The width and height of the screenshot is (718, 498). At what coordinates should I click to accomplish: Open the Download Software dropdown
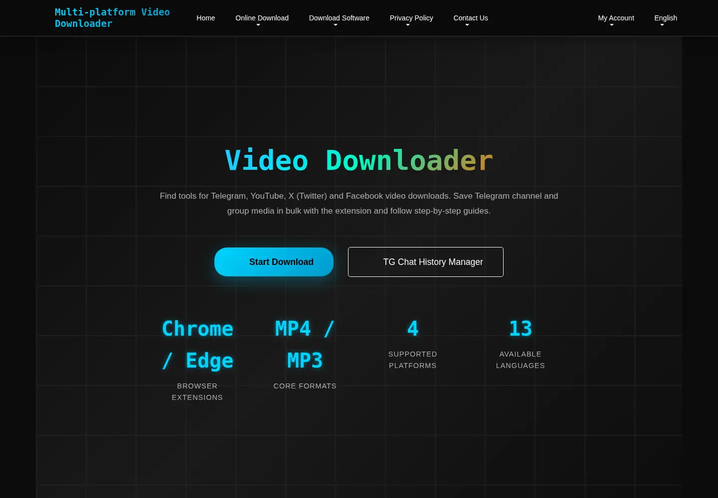339,18
